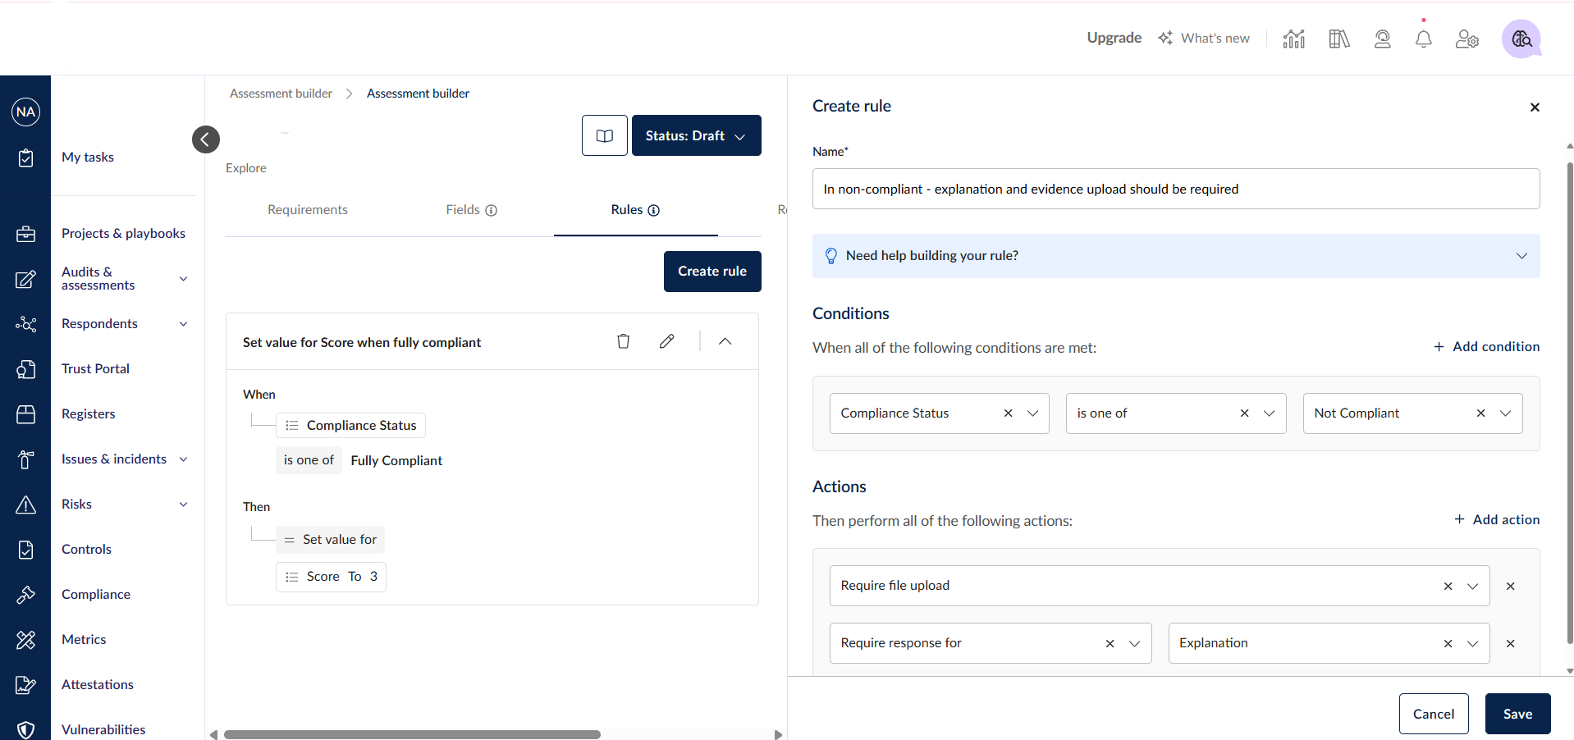1574x740 pixels.
Task: Switch to the Requirements tab
Action: (x=308, y=210)
